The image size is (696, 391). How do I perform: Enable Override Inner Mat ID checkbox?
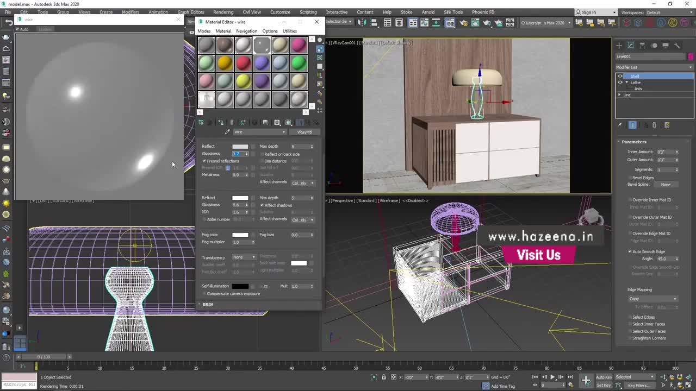pyautogui.click(x=630, y=200)
